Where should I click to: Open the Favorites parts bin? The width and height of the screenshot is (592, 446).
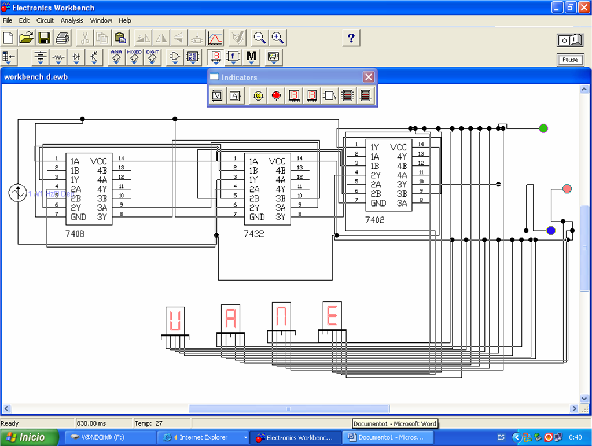click(x=8, y=57)
